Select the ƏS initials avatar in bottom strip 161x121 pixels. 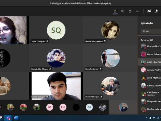[89, 107]
